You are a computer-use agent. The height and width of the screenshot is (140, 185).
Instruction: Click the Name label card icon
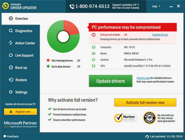(x=93, y=54)
